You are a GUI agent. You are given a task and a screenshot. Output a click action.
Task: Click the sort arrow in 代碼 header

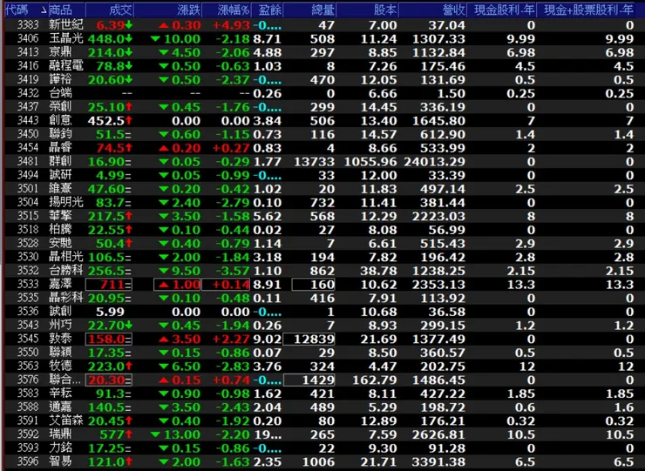tap(44, 10)
